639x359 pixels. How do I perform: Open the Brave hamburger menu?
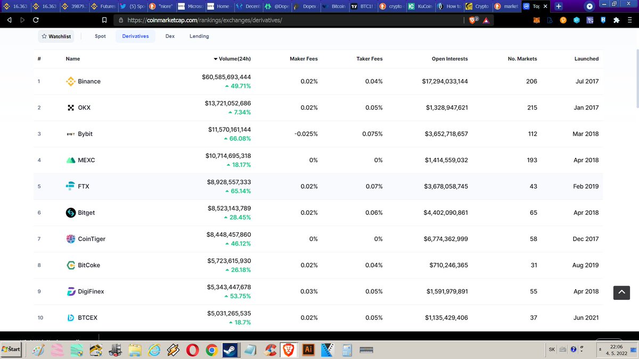[629, 20]
